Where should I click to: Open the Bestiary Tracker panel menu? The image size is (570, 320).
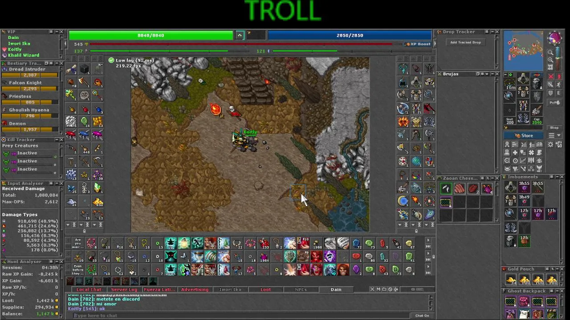pyautogui.click(x=51, y=63)
